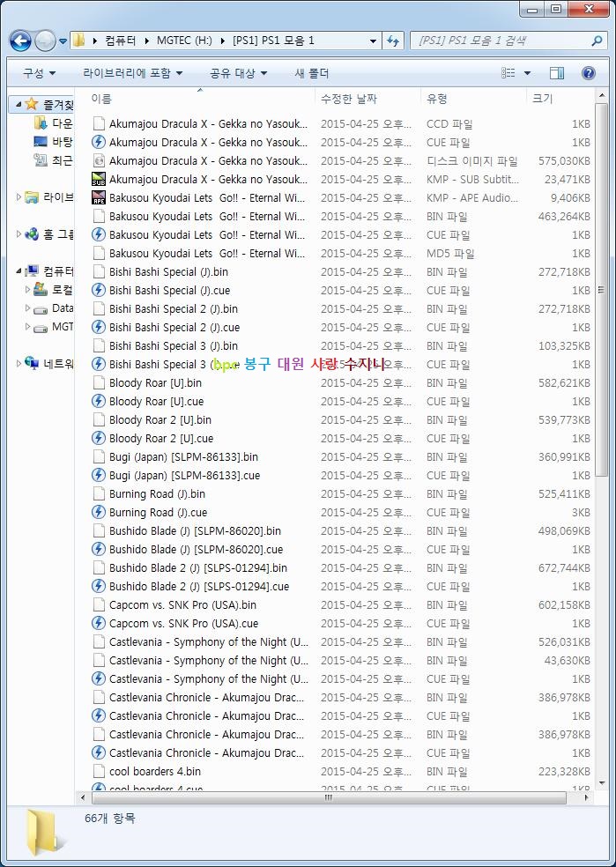Click the 컴퓨터 breadcrumb in address bar

coord(121,41)
